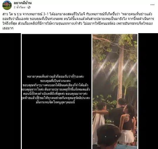Click the caption's final word เธอมาก
The width and height of the screenshot is (158, 149).
8,28
